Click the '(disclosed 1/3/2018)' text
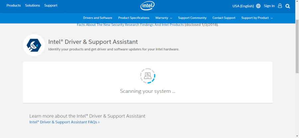299x138 pixels. pyautogui.click(x=201, y=25)
